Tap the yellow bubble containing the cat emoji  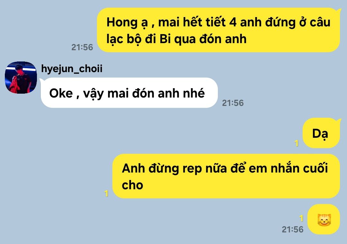tap(324, 219)
